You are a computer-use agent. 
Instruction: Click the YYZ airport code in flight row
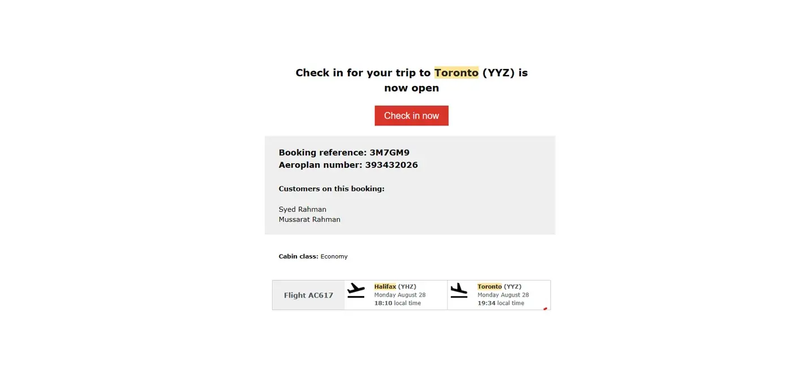tap(513, 287)
